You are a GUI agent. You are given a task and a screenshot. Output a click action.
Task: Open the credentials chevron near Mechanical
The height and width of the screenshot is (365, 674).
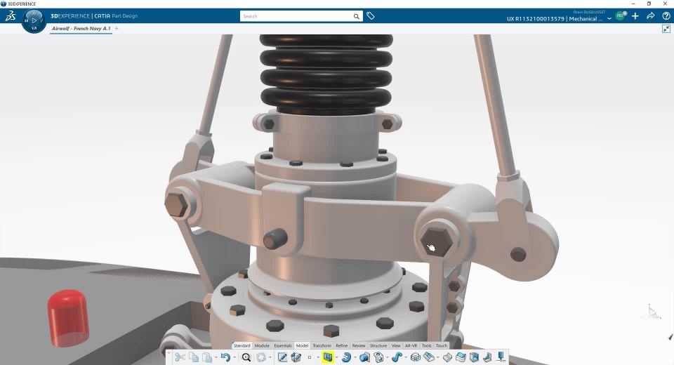click(609, 18)
